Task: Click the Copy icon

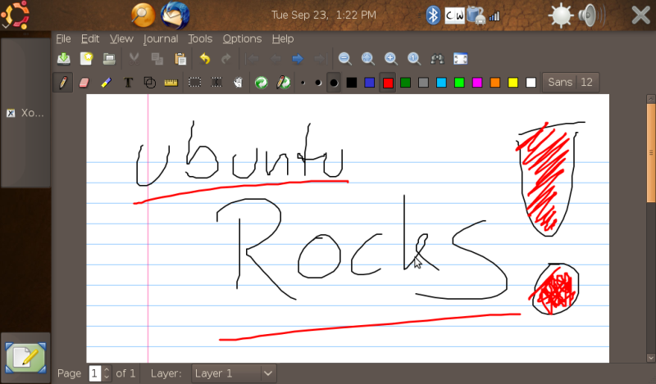Action: click(157, 59)
